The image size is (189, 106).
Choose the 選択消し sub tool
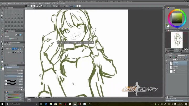pyautogui.click(x=14, y=84)
